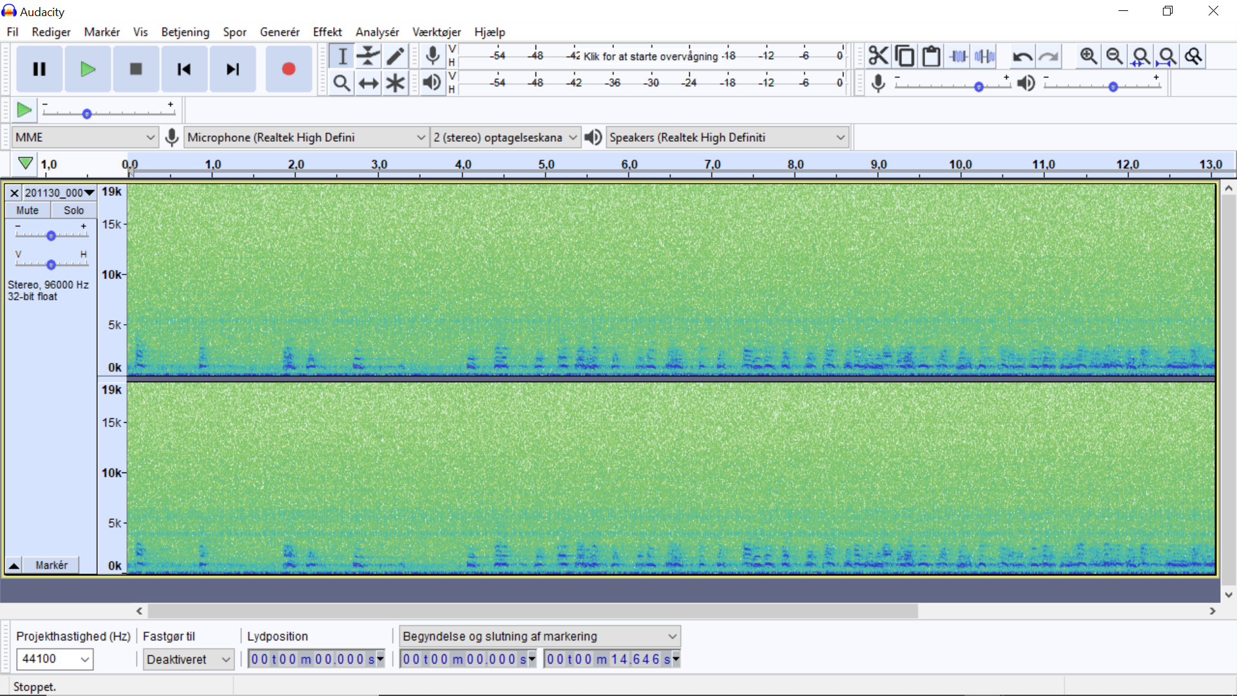The height and width of the screenshot is (696, 1237).
Task: Open the Fil menu
Action: pyautogui.click(x=12, y=32)
